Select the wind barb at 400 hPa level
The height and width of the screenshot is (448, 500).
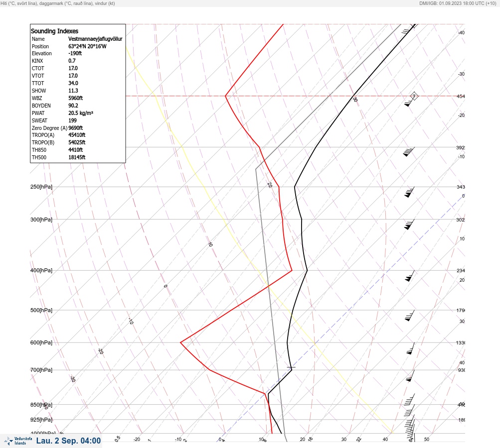[x=410, y=276]
